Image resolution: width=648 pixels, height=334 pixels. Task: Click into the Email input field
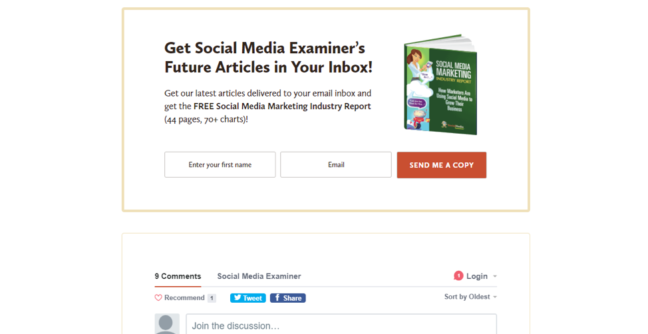pos(336,165)
